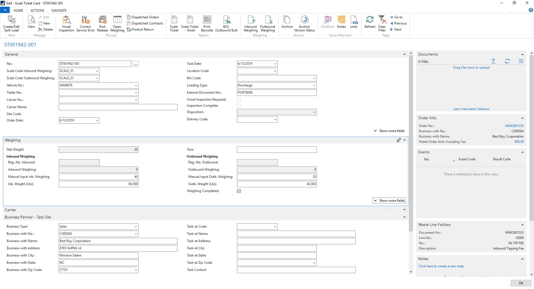This screenshot has width=534, height=289.
Task: Switch to NAVIGATE ribbon tab
Action: click(59, 10)
